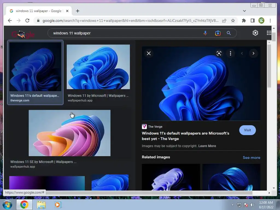Click the network tray icon
Screen dimensions: 280x210
click(x=239, y=205)
